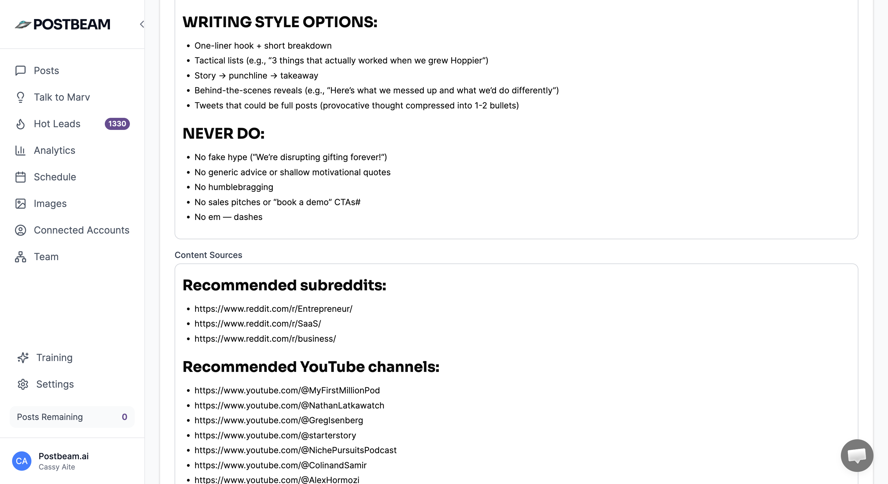The height and width of the screenshot is (484, 888).
Task: Click the Analytics bar chart icon
Action: [20, 150]
